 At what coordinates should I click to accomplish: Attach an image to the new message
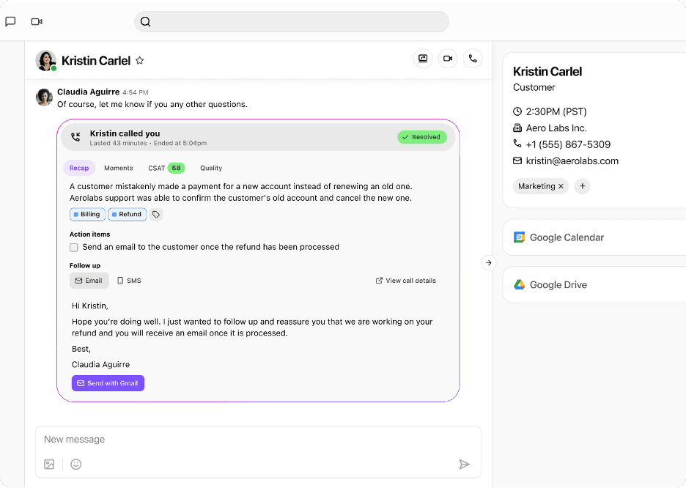(48, 464)
